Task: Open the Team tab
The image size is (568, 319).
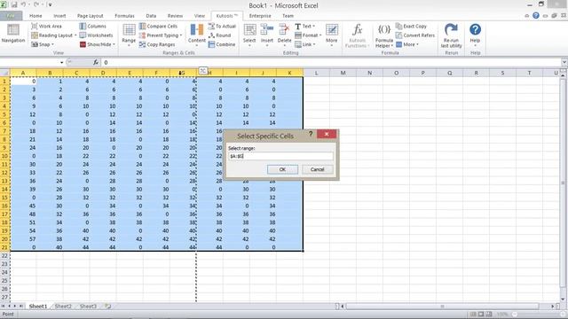Action: click(288, 16)
